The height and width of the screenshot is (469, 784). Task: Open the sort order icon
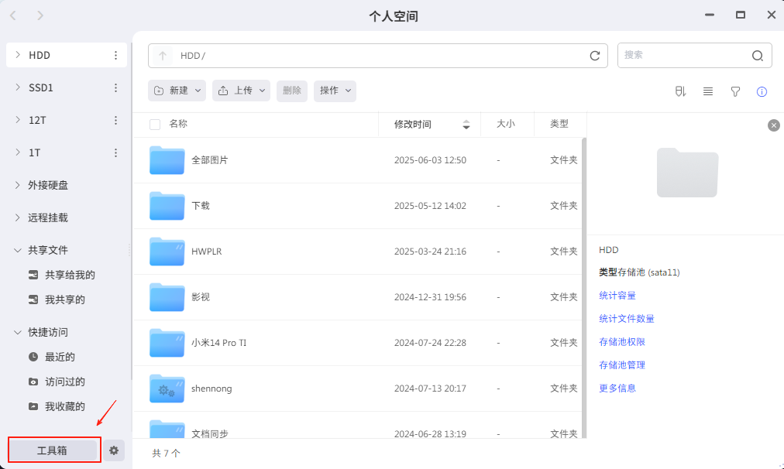point(680,91)
